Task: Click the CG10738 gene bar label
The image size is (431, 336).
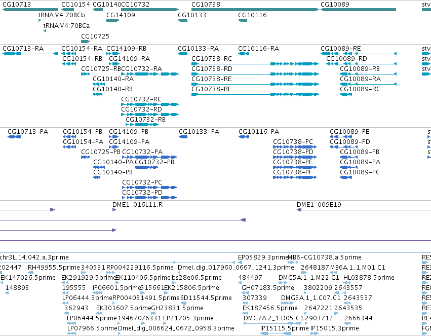Action: click(x=206, y=5)
